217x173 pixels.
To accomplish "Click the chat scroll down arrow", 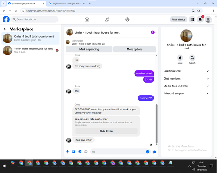I will [156, 145].
